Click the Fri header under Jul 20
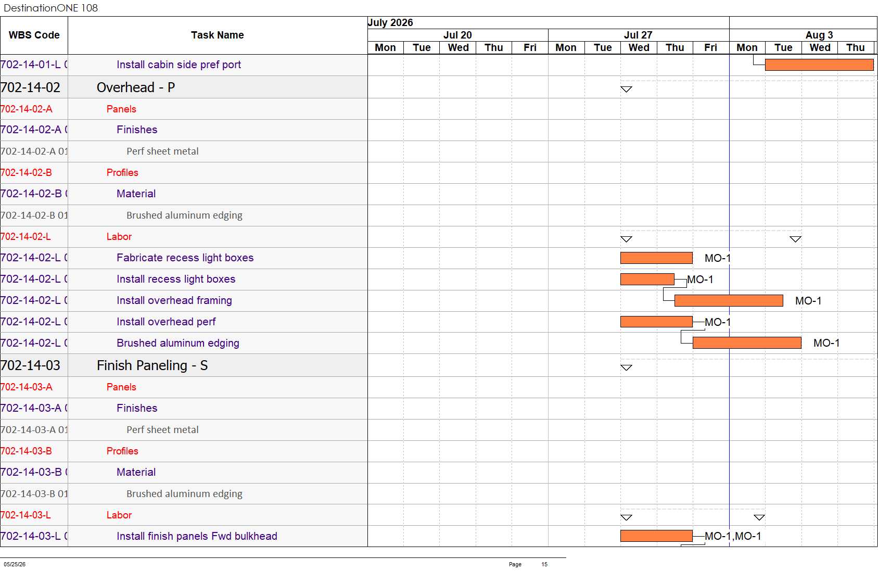 point(530,47)
